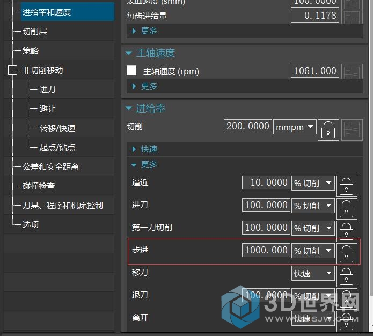This screenshot has height=336, width=373.
Task: Toggle the 进刀 feed lock icon
Action: 346,208
